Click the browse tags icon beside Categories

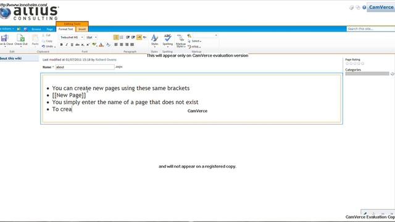[x=393, y=74]
